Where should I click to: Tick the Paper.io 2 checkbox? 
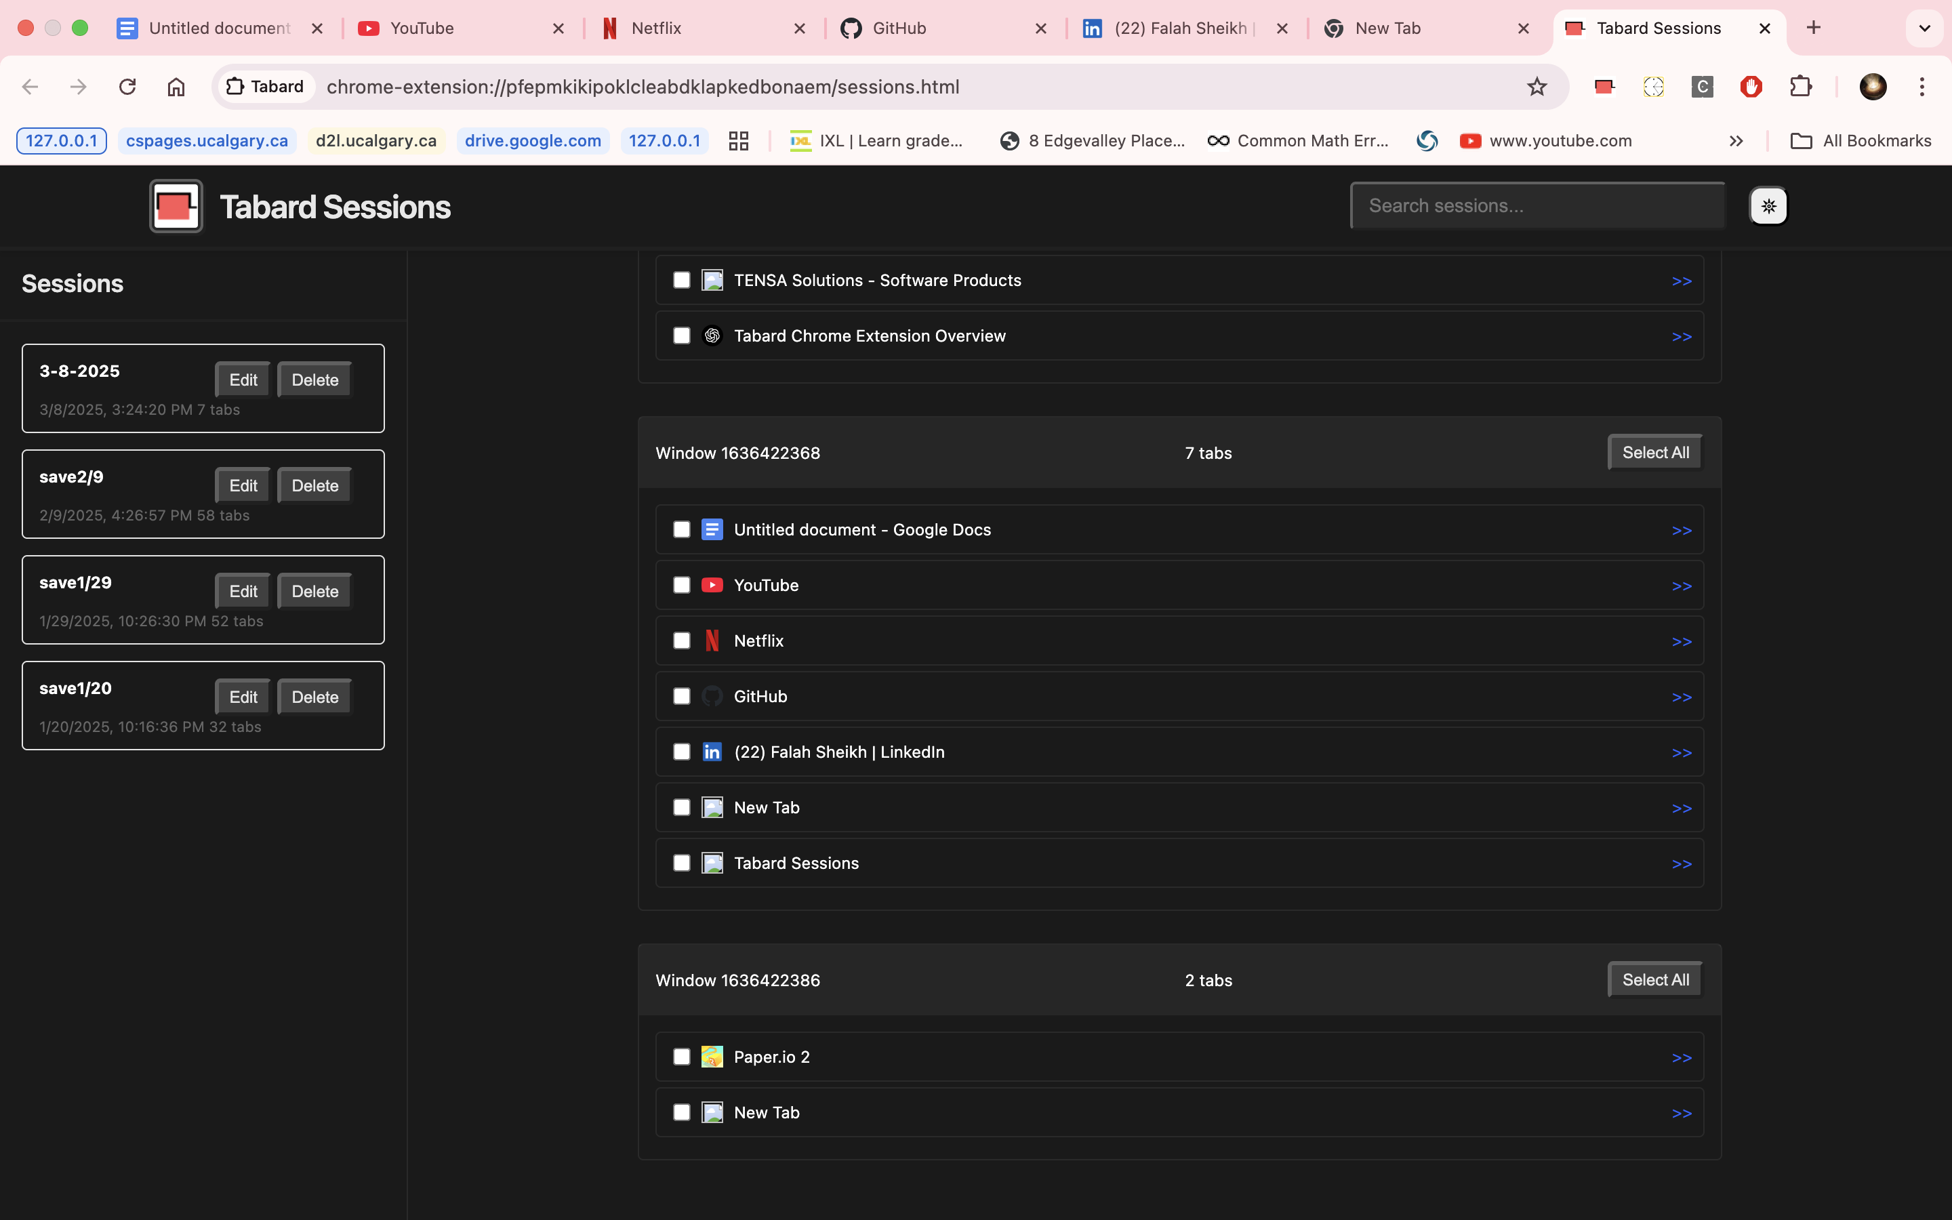pos(682,1057)
